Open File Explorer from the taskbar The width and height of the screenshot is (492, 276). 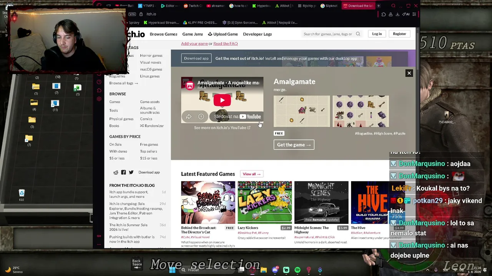pyautogui.click(x=264, y=270)
